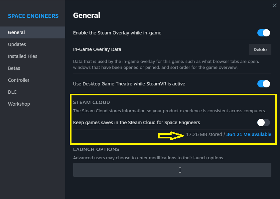Enable Steam Cloud saves for Space Engineers

click(264, 123)
